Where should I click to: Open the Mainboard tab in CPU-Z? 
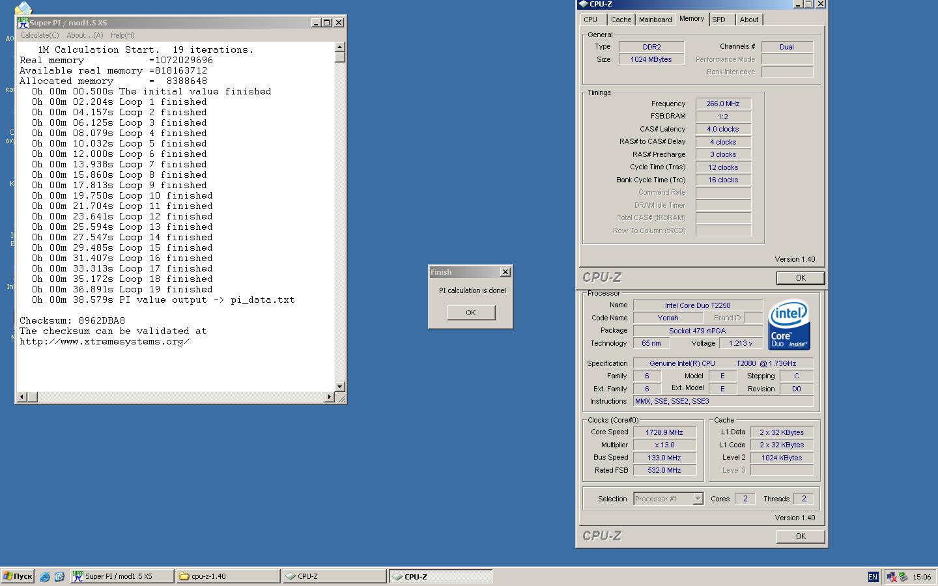pyautogui.click(x=655, y=20)
